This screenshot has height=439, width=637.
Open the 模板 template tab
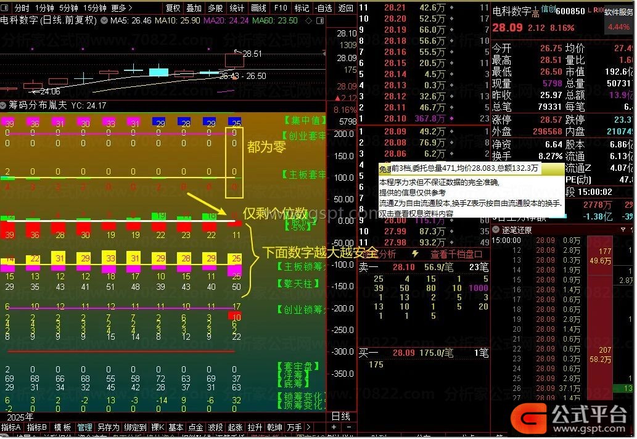[62, 427]
